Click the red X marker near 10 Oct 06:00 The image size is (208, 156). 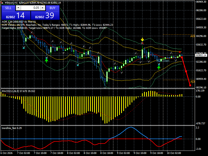point(180,52)
